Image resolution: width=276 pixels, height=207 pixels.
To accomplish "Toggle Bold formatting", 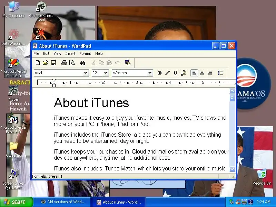I will [160, 73].
